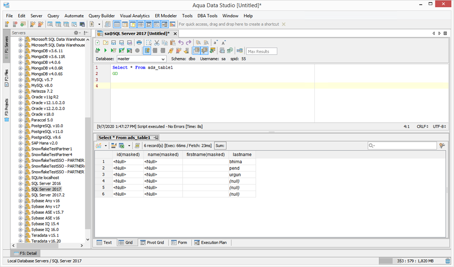Open the Execution Plan tab

[x=210, y=243]
